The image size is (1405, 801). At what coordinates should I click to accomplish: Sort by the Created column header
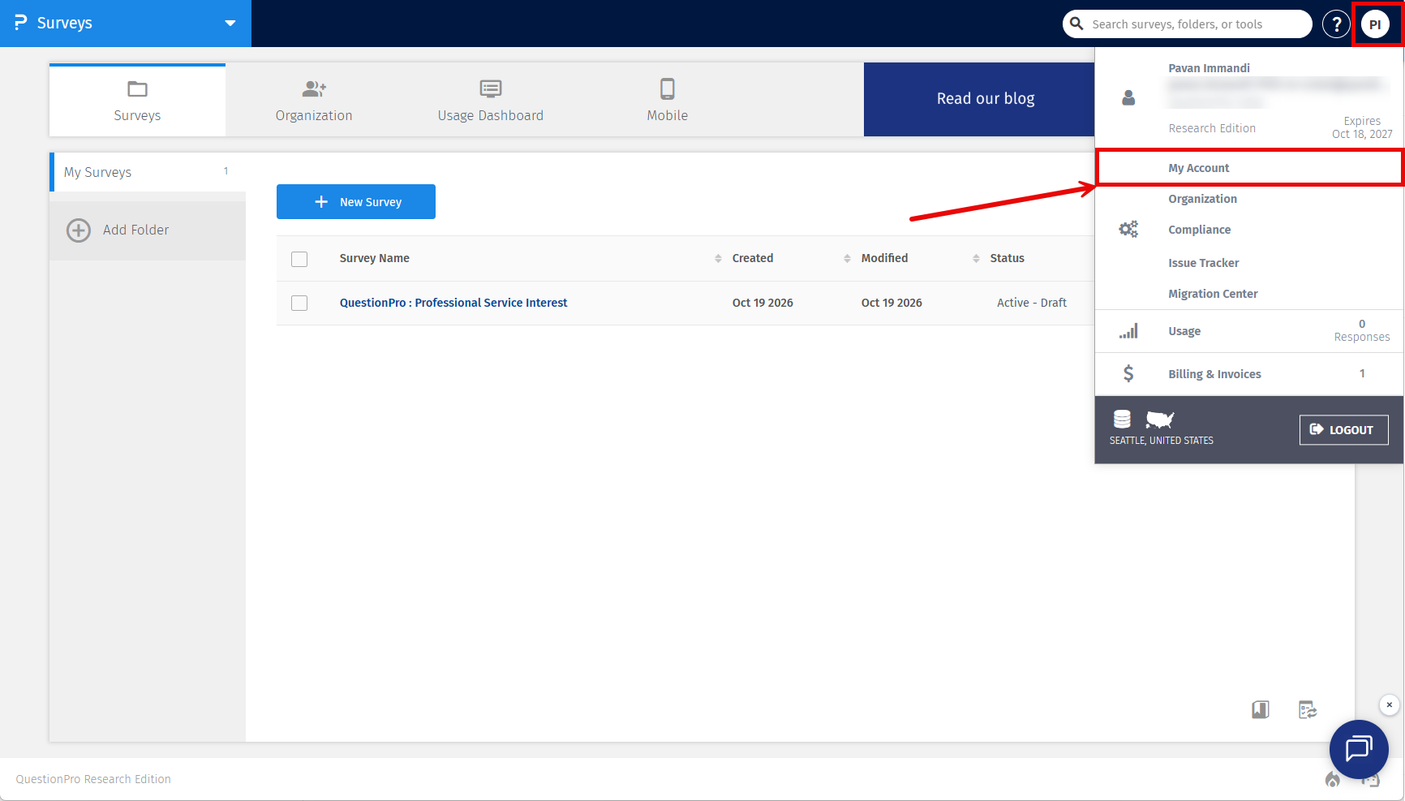(753, 258)
